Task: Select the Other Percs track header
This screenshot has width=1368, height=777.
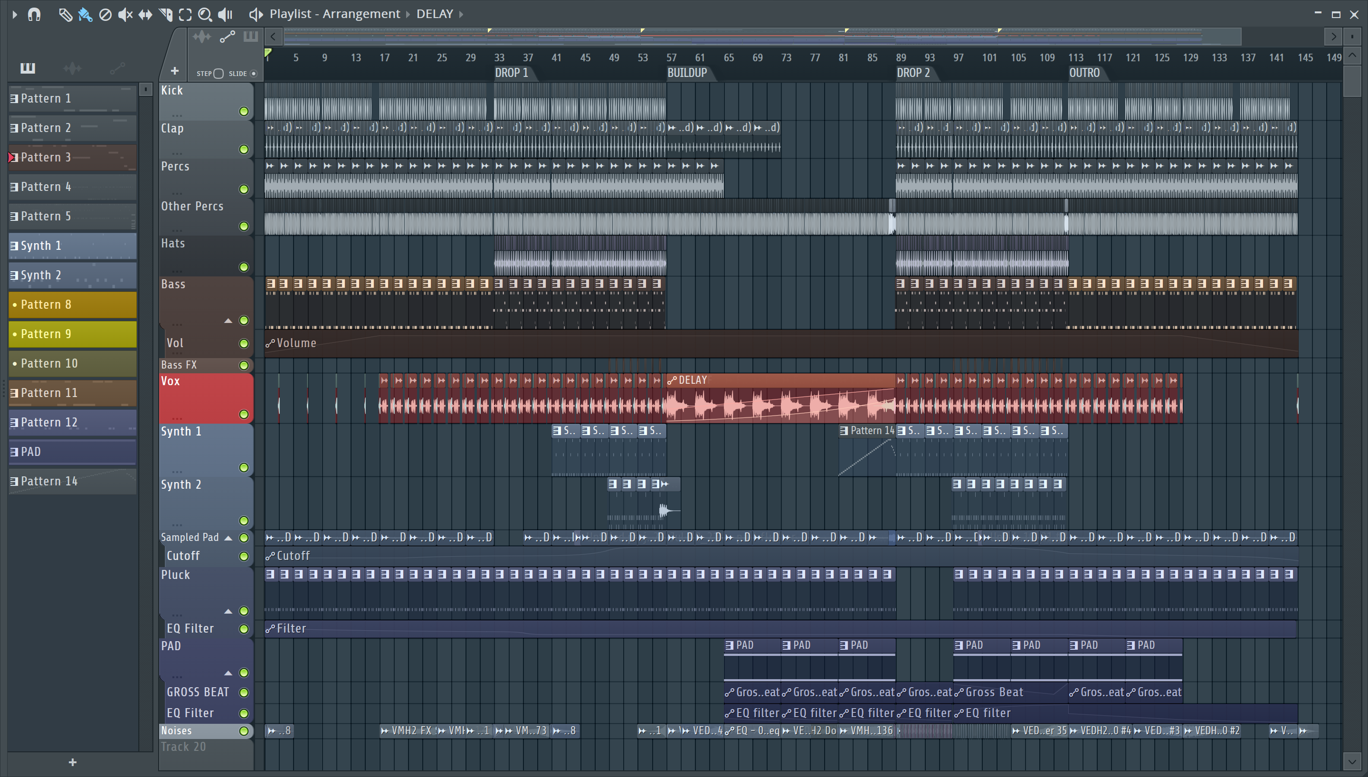Action: 206,216
